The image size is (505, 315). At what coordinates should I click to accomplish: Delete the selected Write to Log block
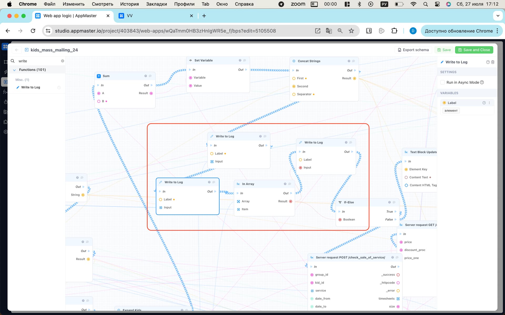coord(493,62)
